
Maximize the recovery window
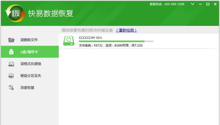(208, 4)
